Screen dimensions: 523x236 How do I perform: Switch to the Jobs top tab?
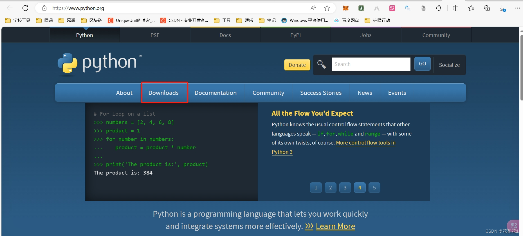366,35
